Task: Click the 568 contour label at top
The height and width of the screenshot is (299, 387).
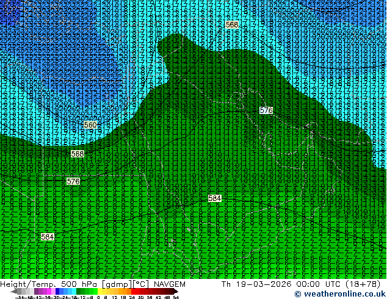Action: point(232,24)
